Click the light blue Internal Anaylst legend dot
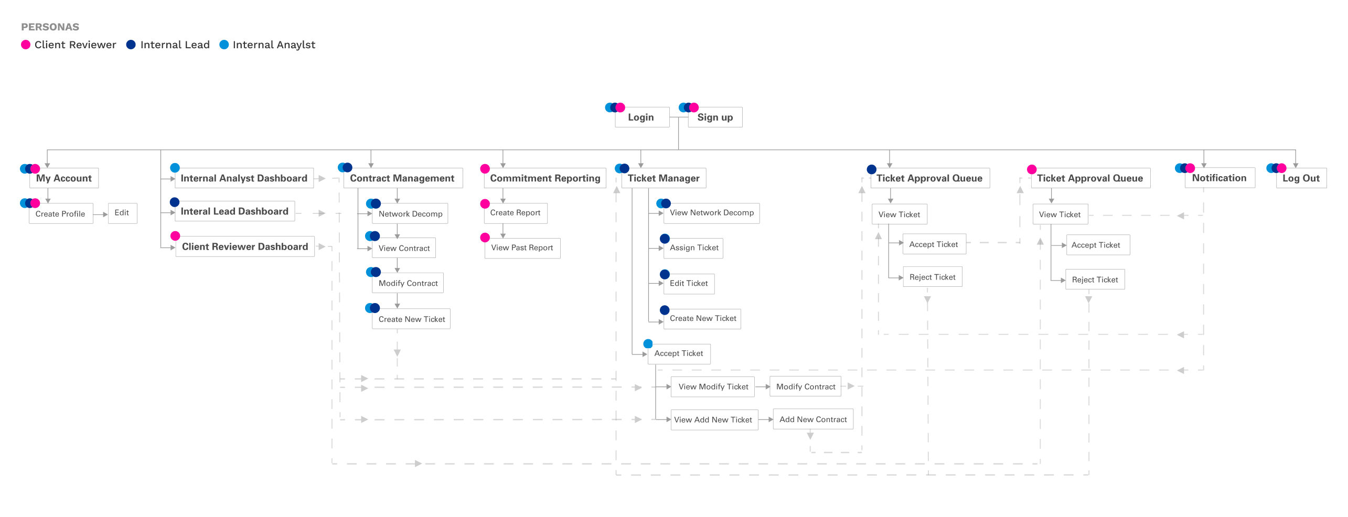1348x517 pixels. coord(224,45)
